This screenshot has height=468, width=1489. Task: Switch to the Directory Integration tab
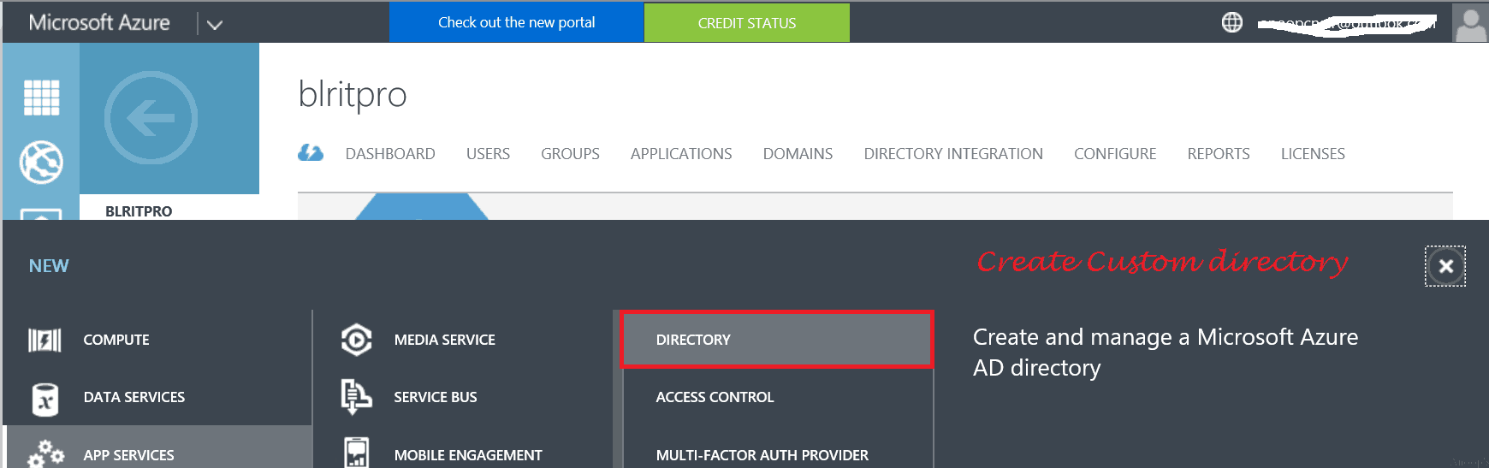pos(953,154)
